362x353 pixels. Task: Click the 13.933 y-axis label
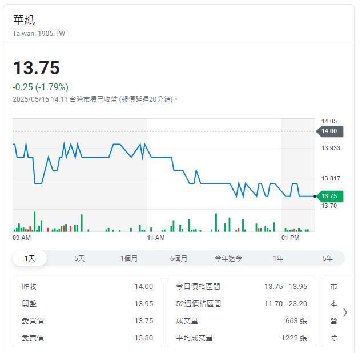[331, 148]
